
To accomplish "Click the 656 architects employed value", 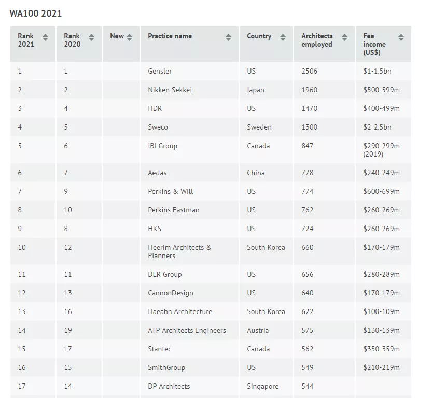I will (x=308, y=275).
